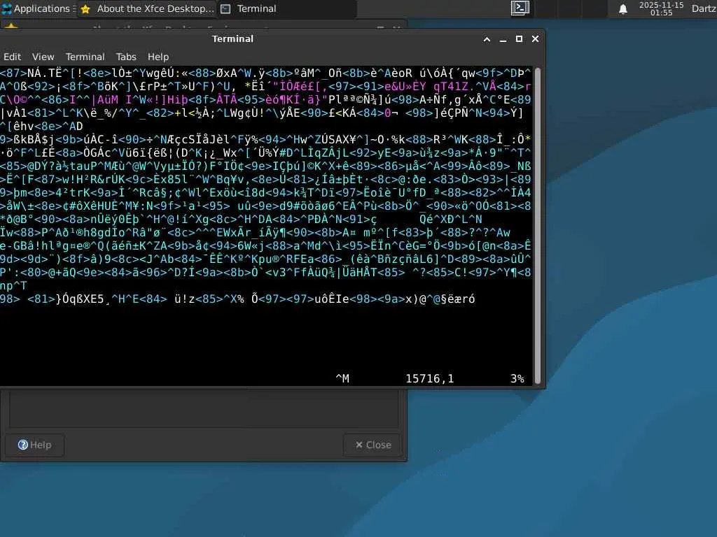Roll up the Terminal window with the arrow icon
This screenshot has height=537, width=717.
point(487,39)
